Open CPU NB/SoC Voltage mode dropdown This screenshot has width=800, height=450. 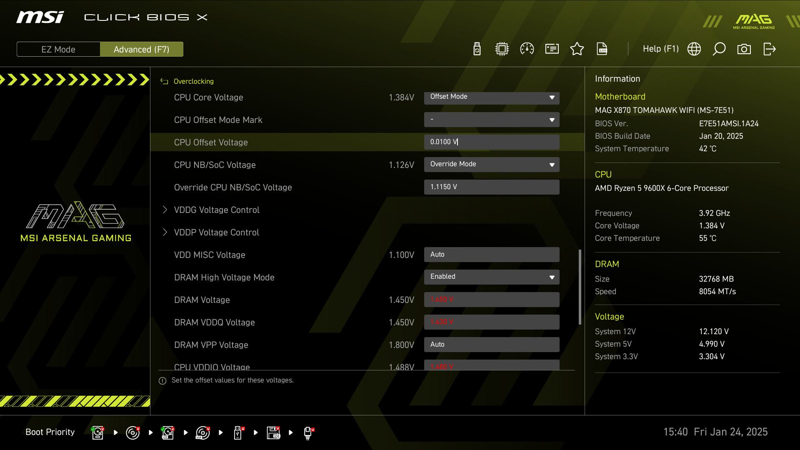coord(492,165)
